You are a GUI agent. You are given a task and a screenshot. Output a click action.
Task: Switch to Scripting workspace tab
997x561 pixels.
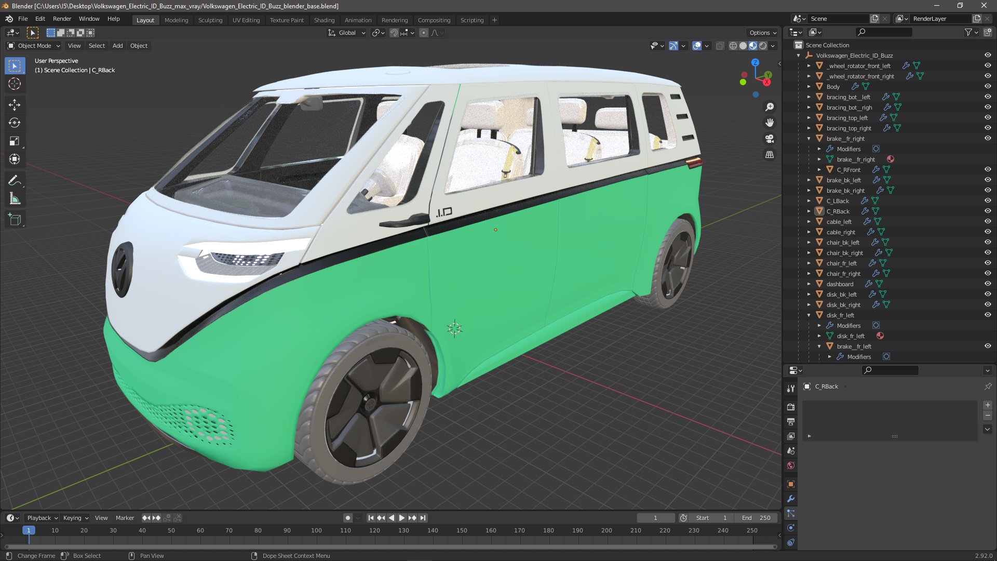[471, 20]
